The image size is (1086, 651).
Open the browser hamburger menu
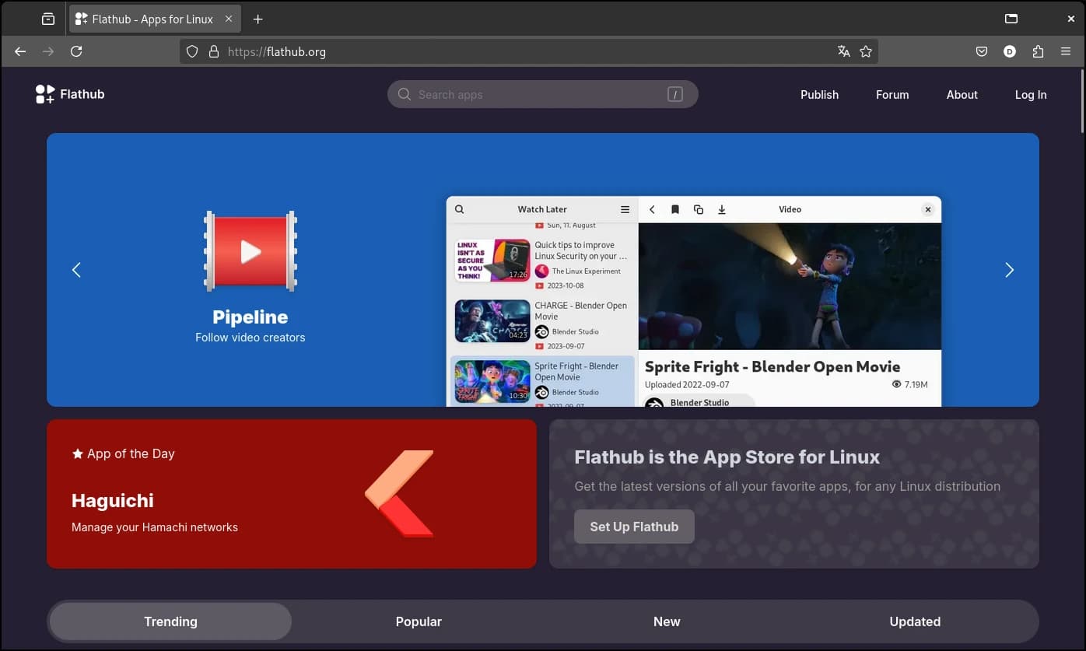tap(1066, 51)
